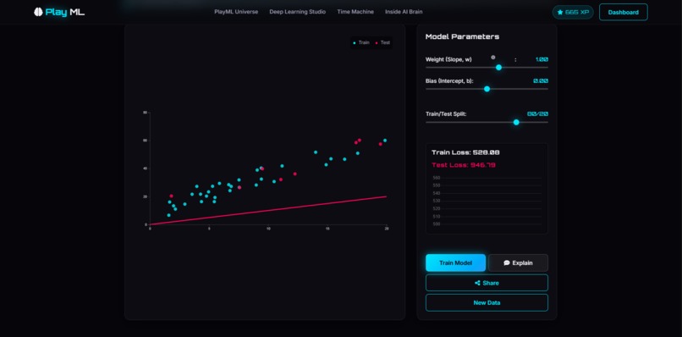Generate a new dataset with New Data
This screenshot has width=682, height=337.
(x=487, y=302)
